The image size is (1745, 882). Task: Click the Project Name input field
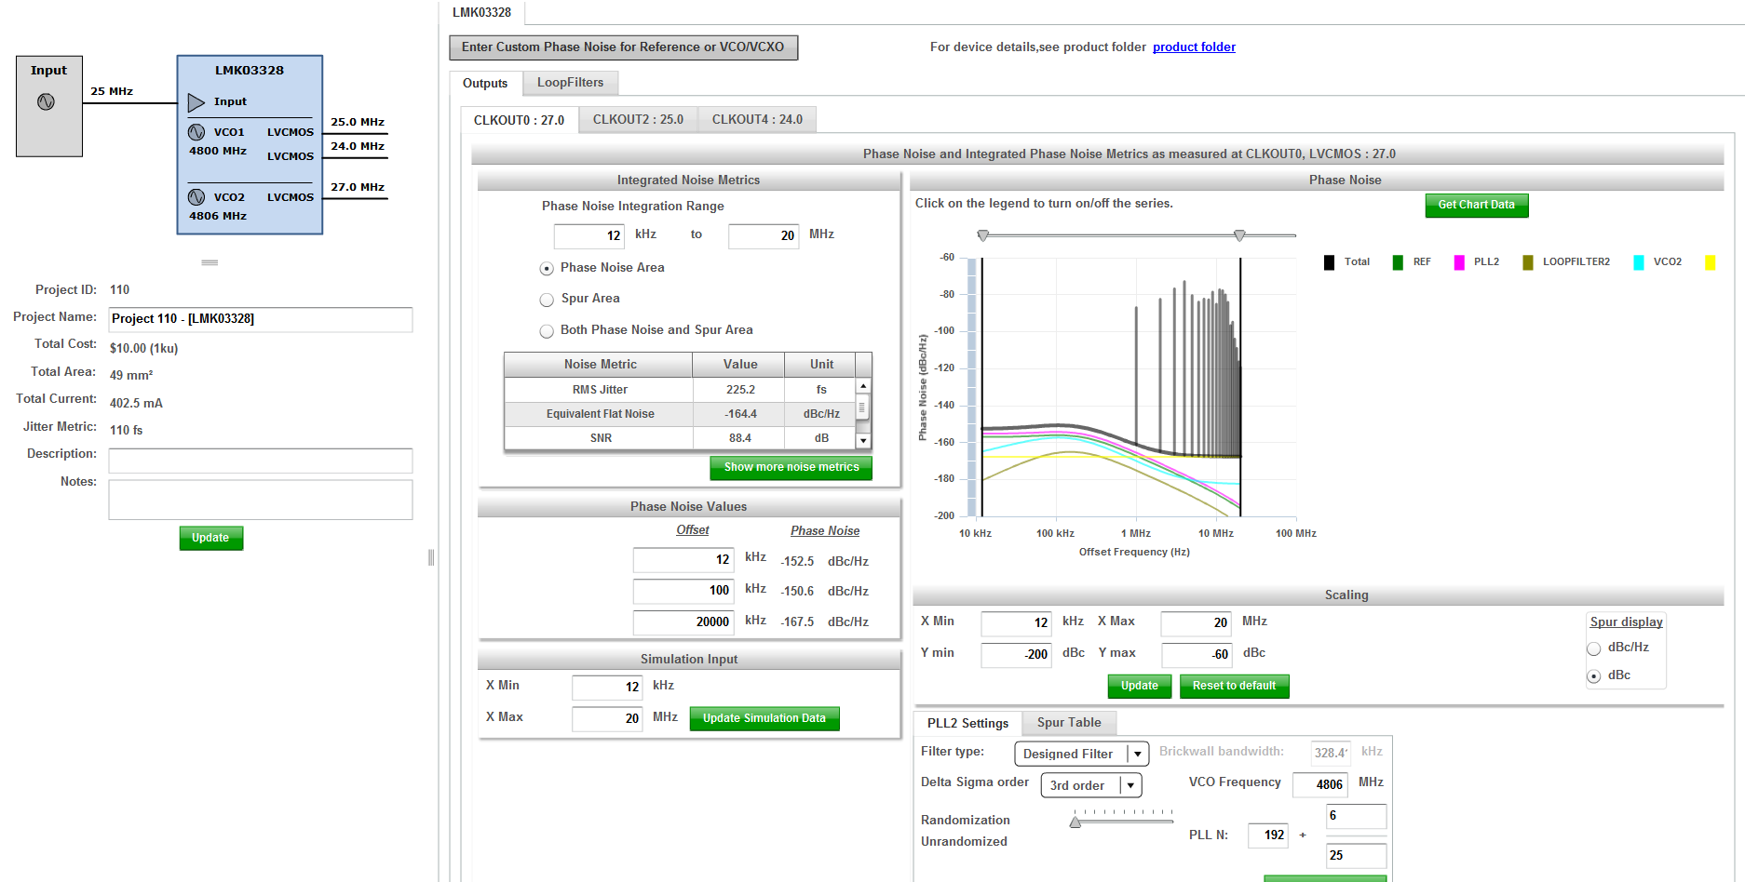point(261,319)
